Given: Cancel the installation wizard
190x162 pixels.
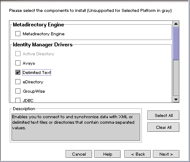Looking at the screenshot, I should pos(79,154).
